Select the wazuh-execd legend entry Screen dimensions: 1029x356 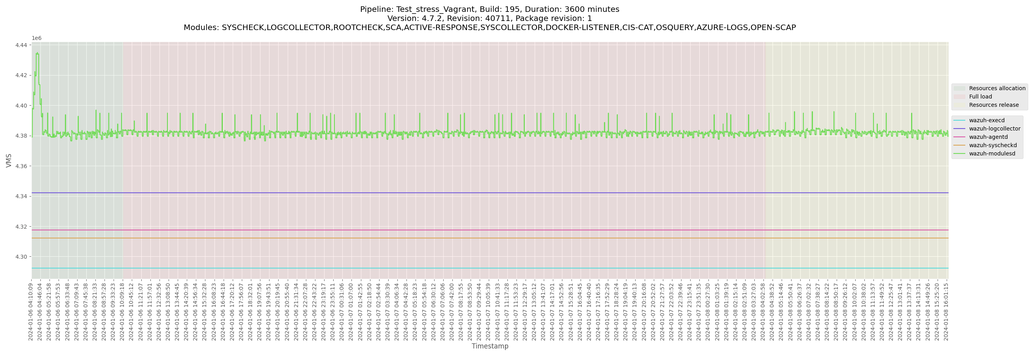[986, 120]
